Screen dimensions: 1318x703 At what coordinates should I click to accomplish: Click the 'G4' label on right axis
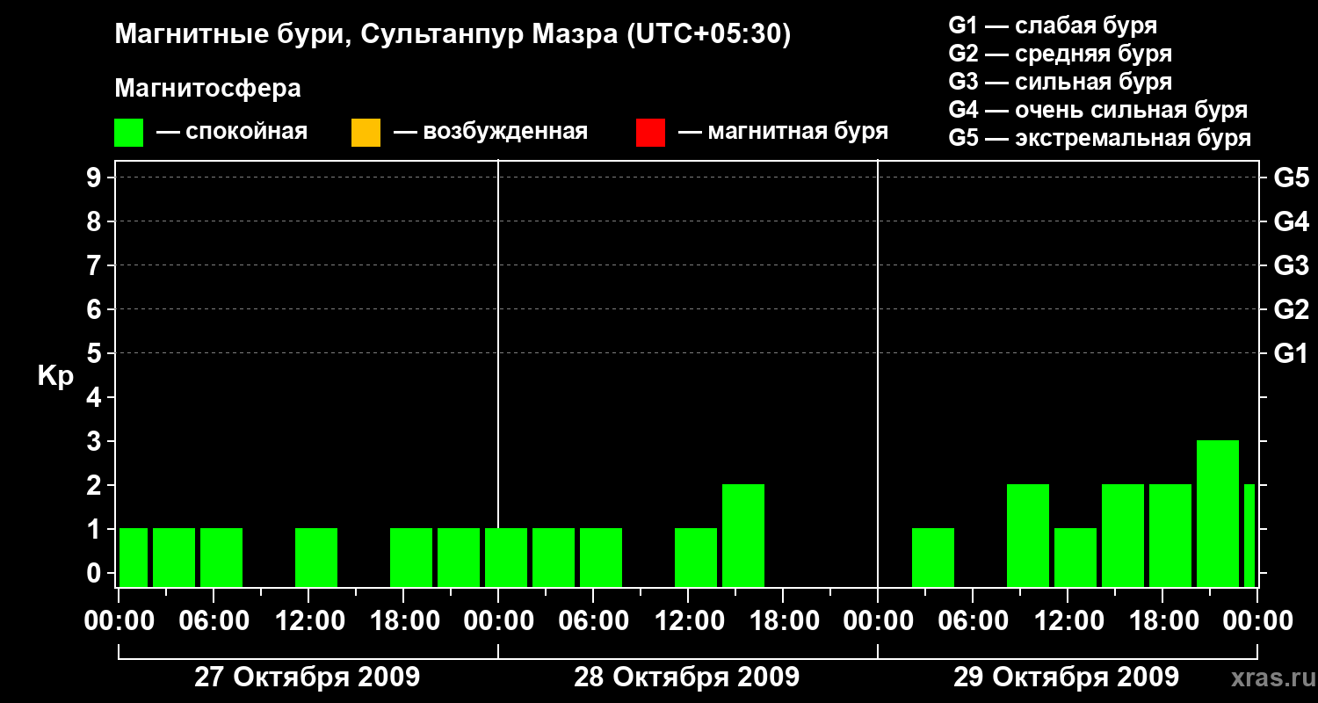pos(1292,221)
